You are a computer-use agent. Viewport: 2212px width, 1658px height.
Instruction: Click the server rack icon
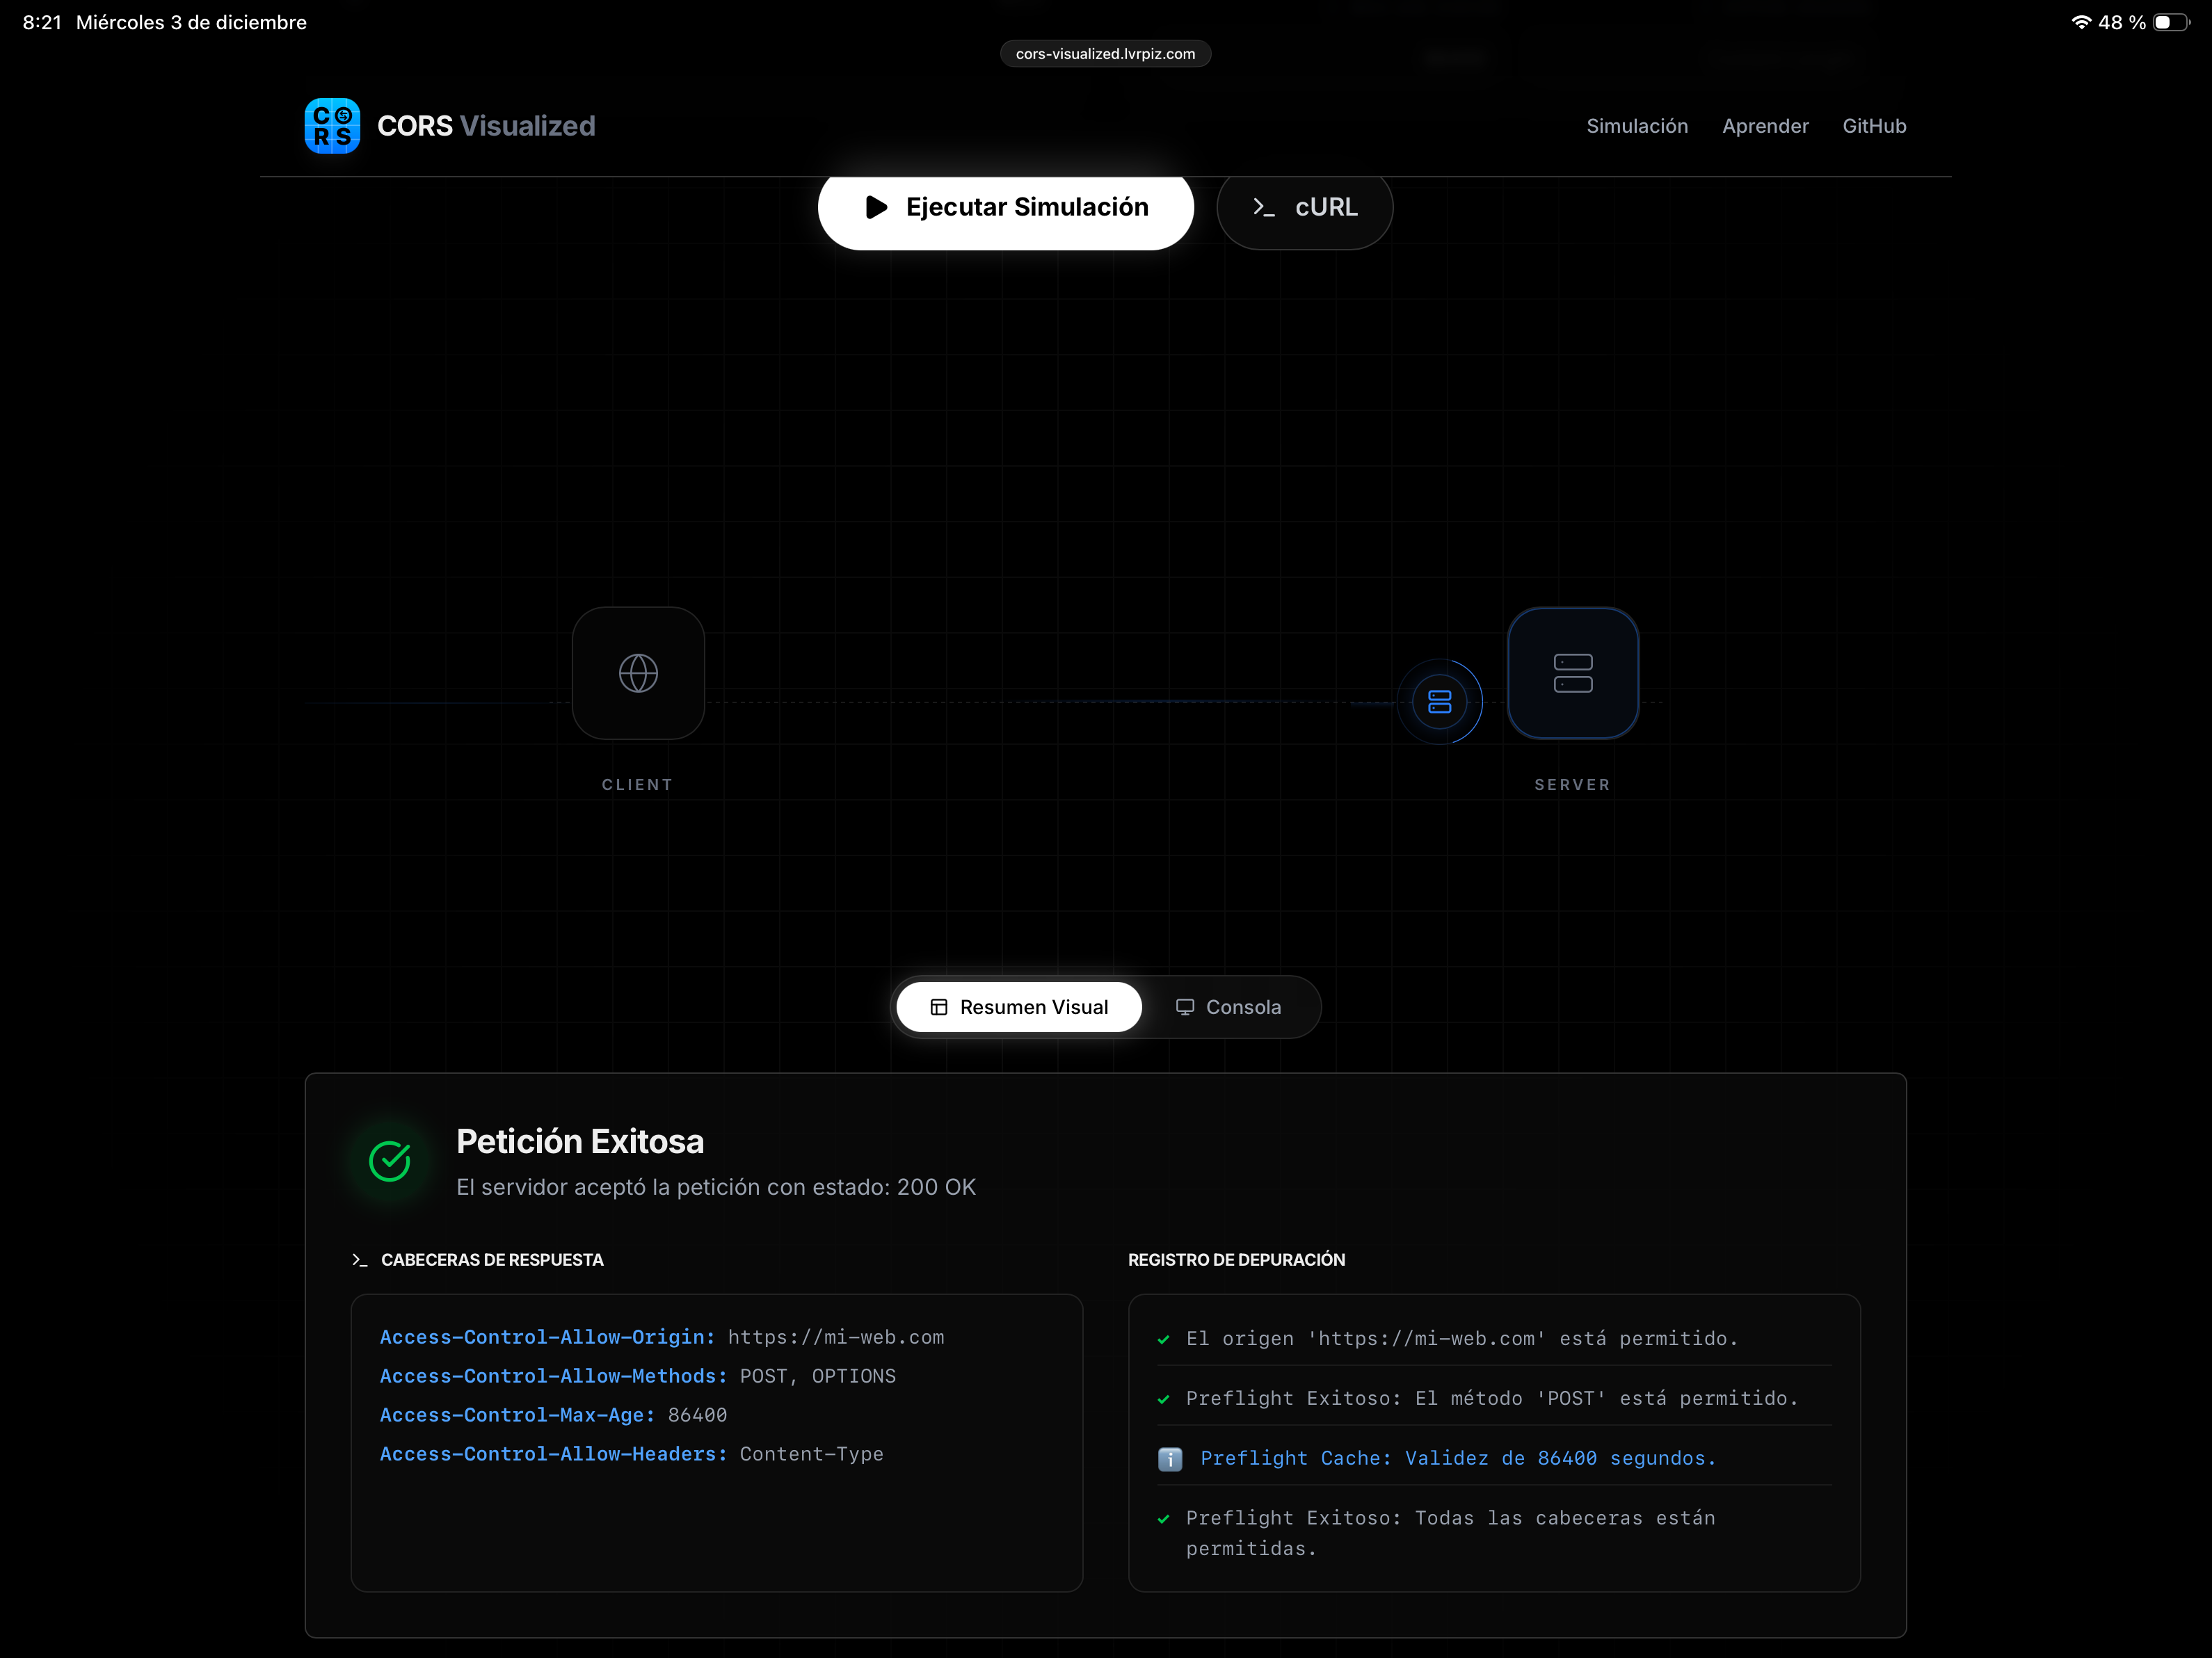click(1572, 673)
